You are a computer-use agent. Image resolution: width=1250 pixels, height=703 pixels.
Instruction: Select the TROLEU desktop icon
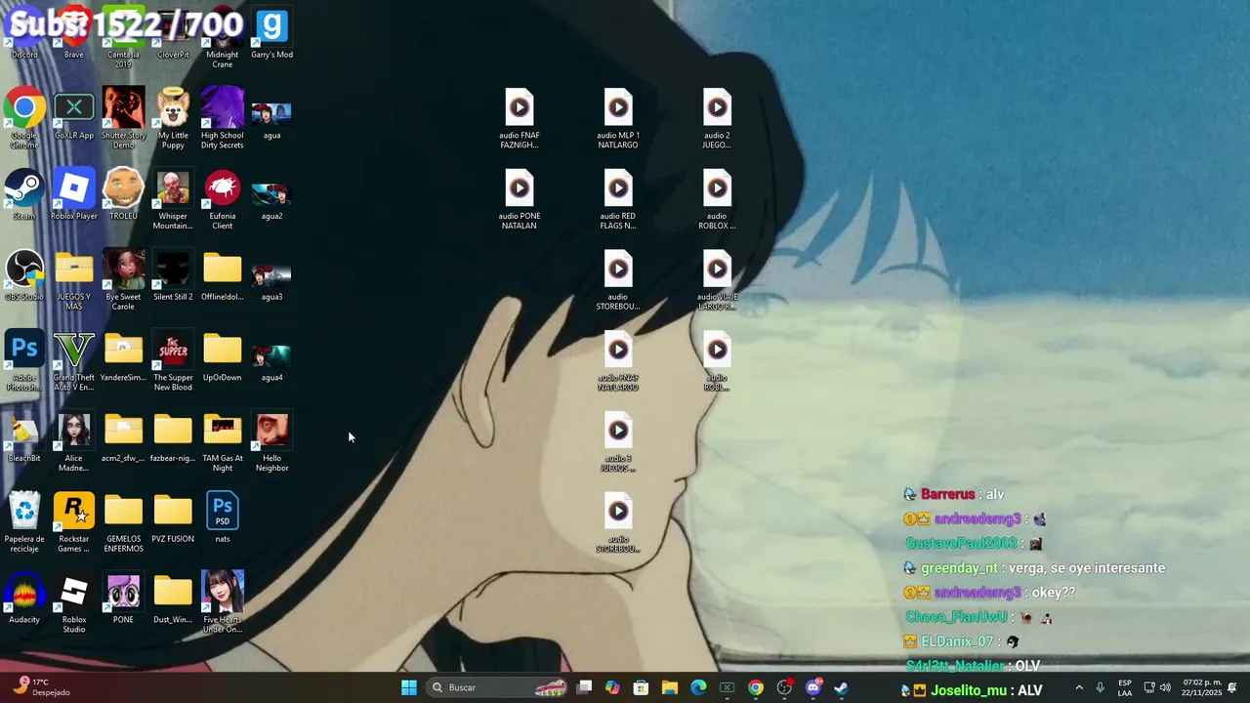(123, 195)
